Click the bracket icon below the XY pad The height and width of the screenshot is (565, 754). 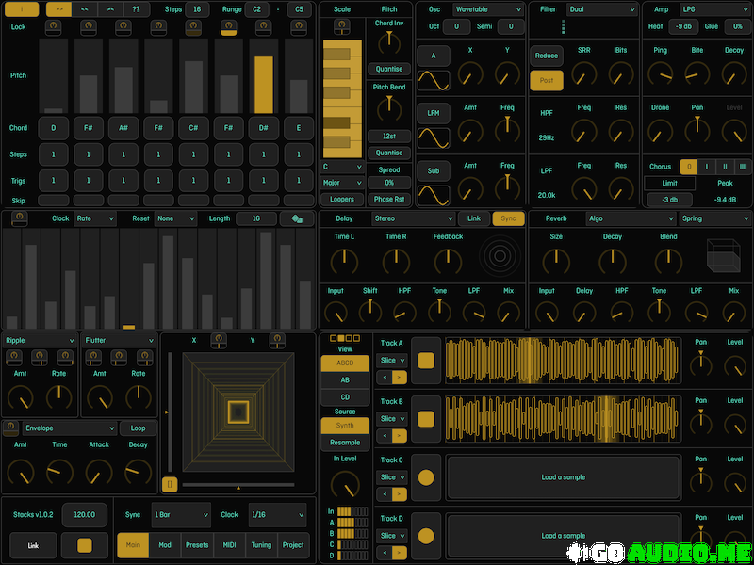(x=170, y=484)
